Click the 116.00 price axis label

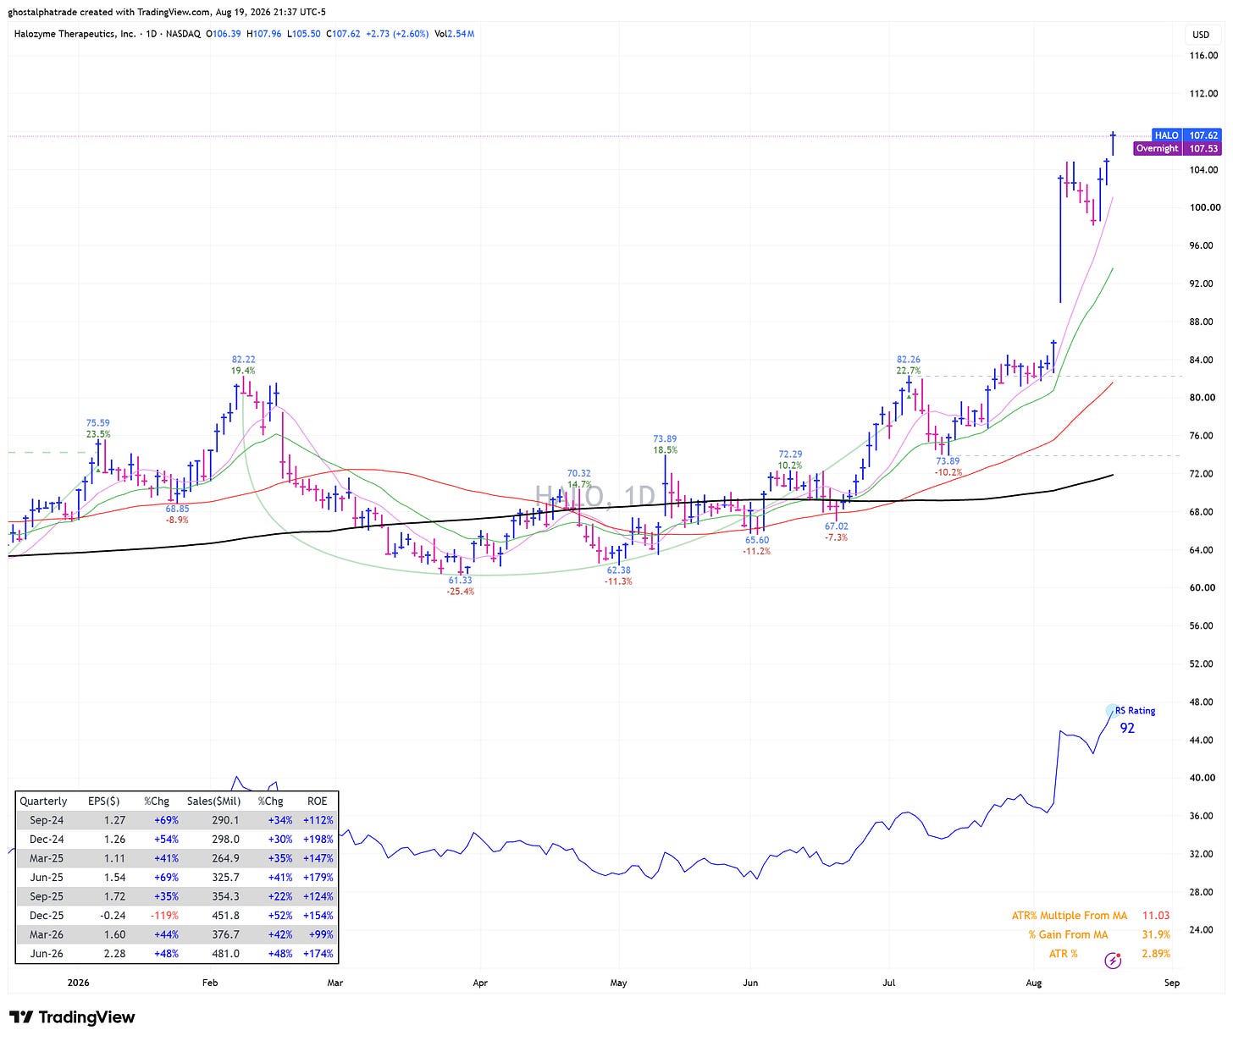tap(1203, 55)
